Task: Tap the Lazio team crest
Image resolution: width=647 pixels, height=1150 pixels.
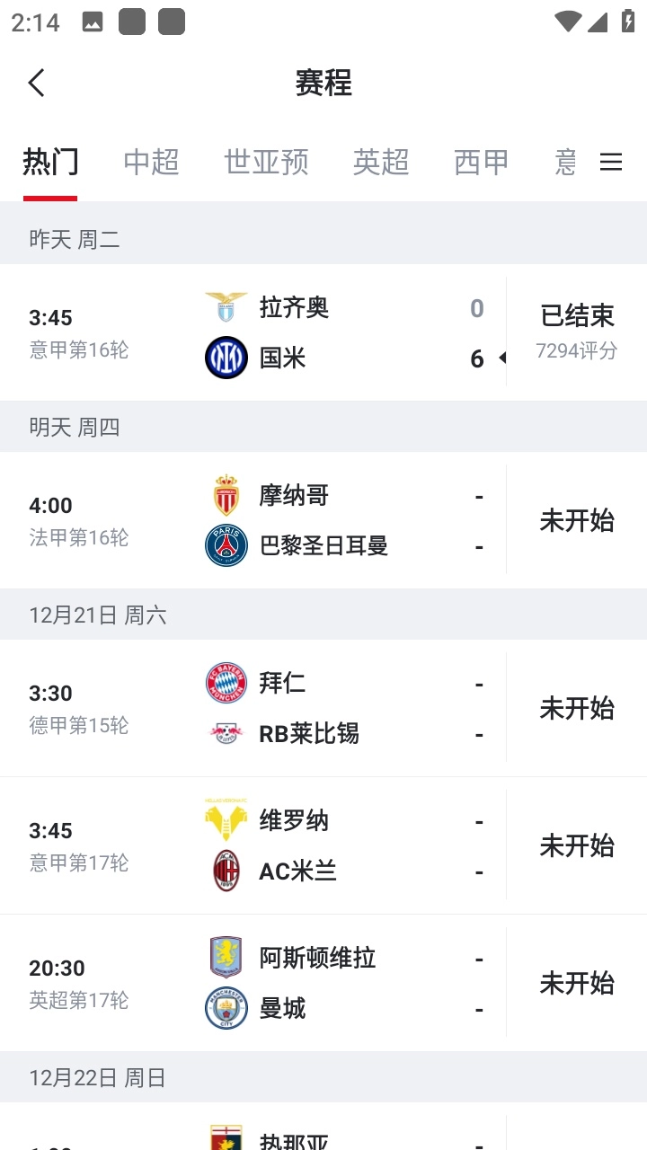Action: (226, 307)
